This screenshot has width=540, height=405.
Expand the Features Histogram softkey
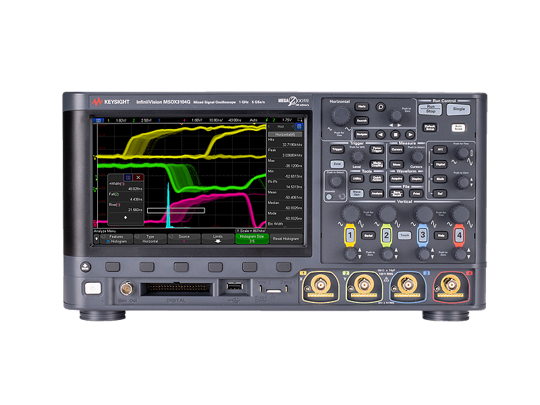click(x=115, y=239)
